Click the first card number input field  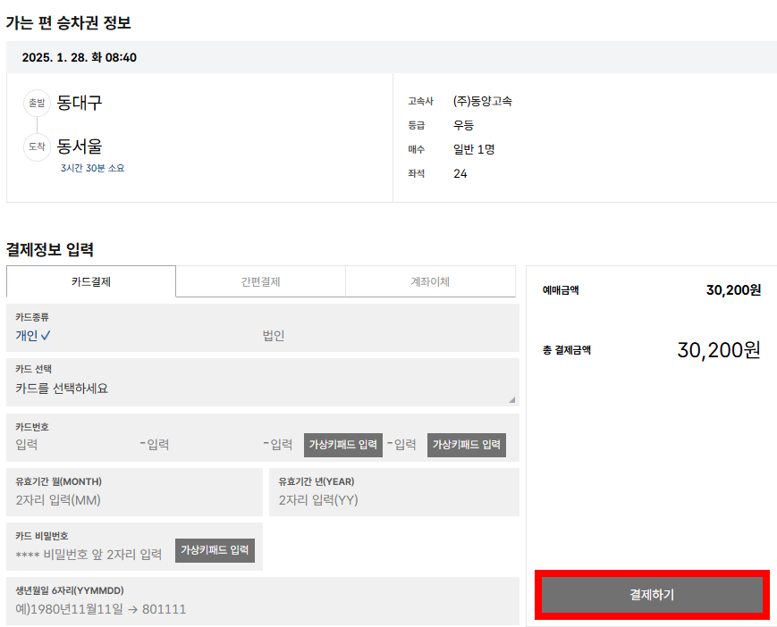[74, 445]
